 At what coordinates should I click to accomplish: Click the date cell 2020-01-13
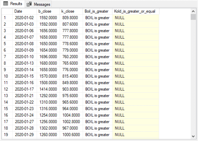click(x=24, y=63)
